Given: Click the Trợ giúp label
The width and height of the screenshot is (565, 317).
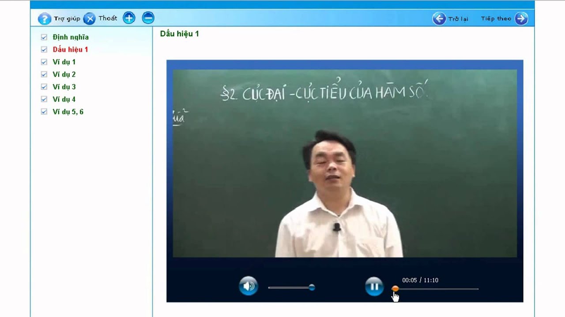Looking at the screenshot, I should click(x=67, y=18).
